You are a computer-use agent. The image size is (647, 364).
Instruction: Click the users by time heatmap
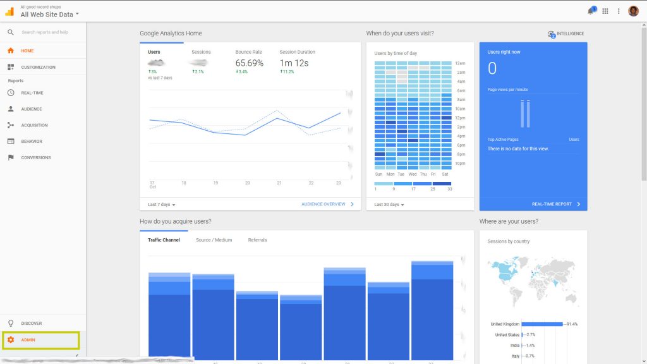tap(413, 115)
